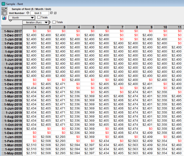Step Unit Number slicer to previous value
The width and height of the screenshot is (184, 156).
click(51, 13)
